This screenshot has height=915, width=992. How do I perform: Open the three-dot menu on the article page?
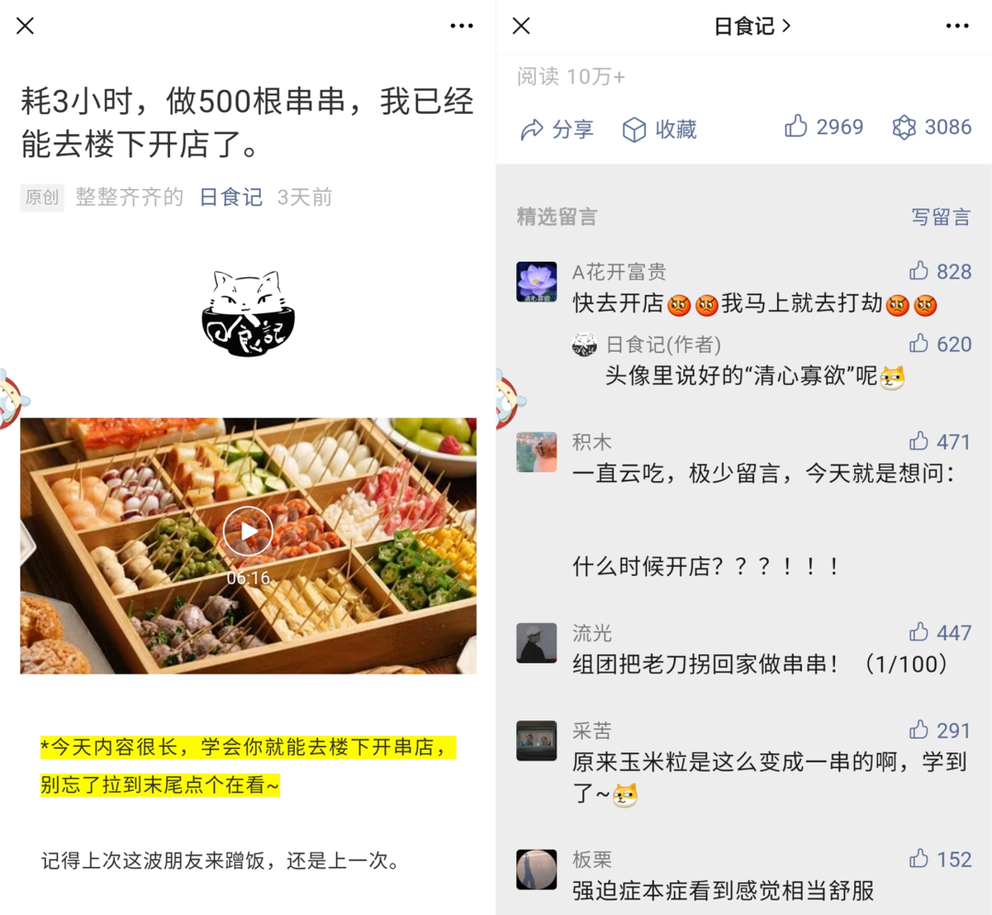pyautogui.click(x=462, y=26)
